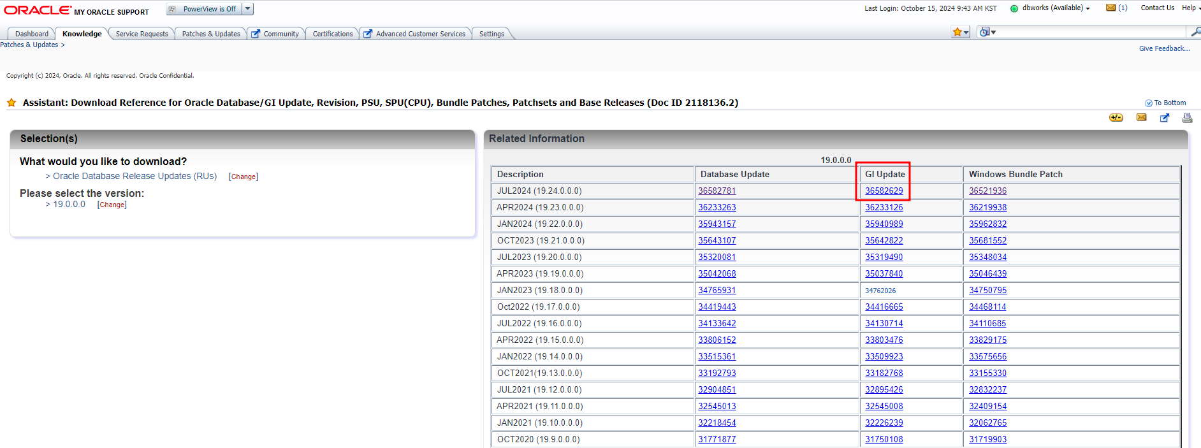Open APR2023 Windows Bundle Patch 35046439
This screenshot has width=1201, height=448.
coord(988,273)
